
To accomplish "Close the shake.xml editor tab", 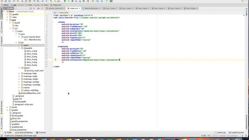I will [79, 9].
